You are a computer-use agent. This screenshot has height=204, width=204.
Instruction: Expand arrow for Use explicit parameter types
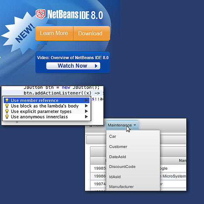coord(86,111)
